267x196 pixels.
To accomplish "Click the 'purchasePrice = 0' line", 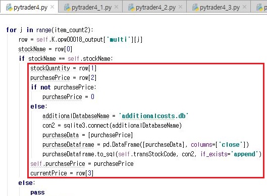I will [68, 97].
